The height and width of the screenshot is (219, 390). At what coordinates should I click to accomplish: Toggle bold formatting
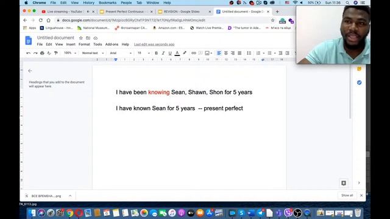156,53
